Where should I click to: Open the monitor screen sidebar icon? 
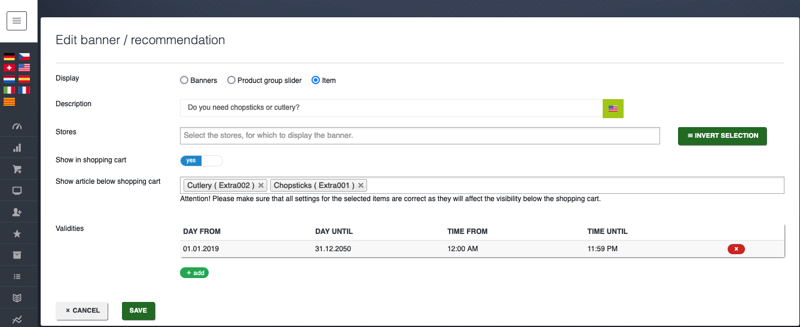pyautogui.click(x=17, y=191)
